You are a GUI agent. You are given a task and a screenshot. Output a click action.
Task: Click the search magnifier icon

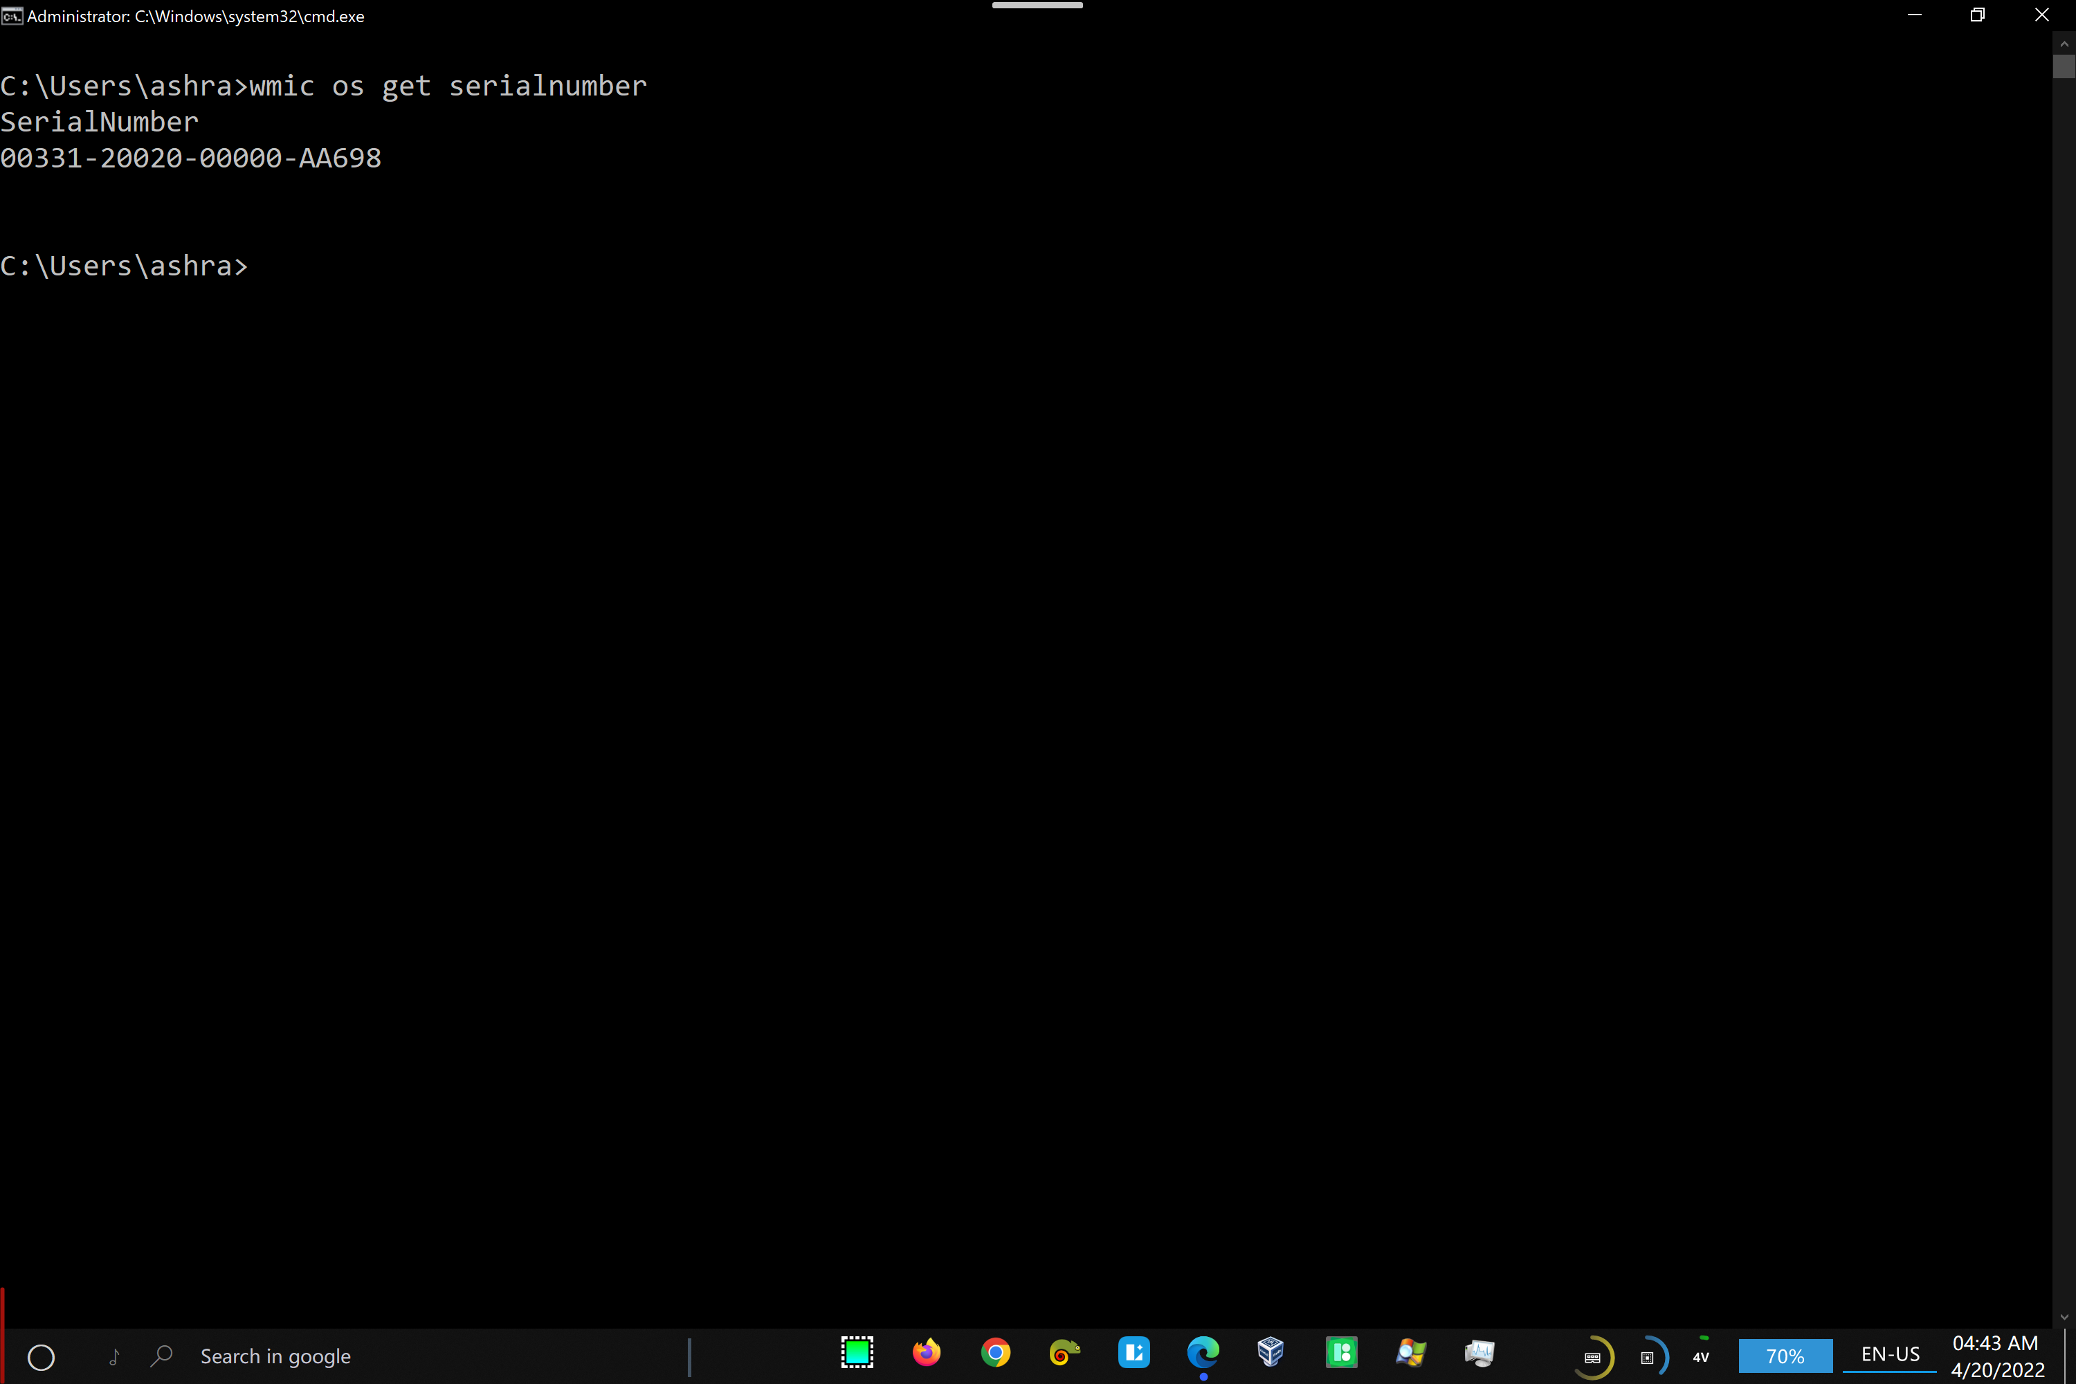coord(161,1356)
